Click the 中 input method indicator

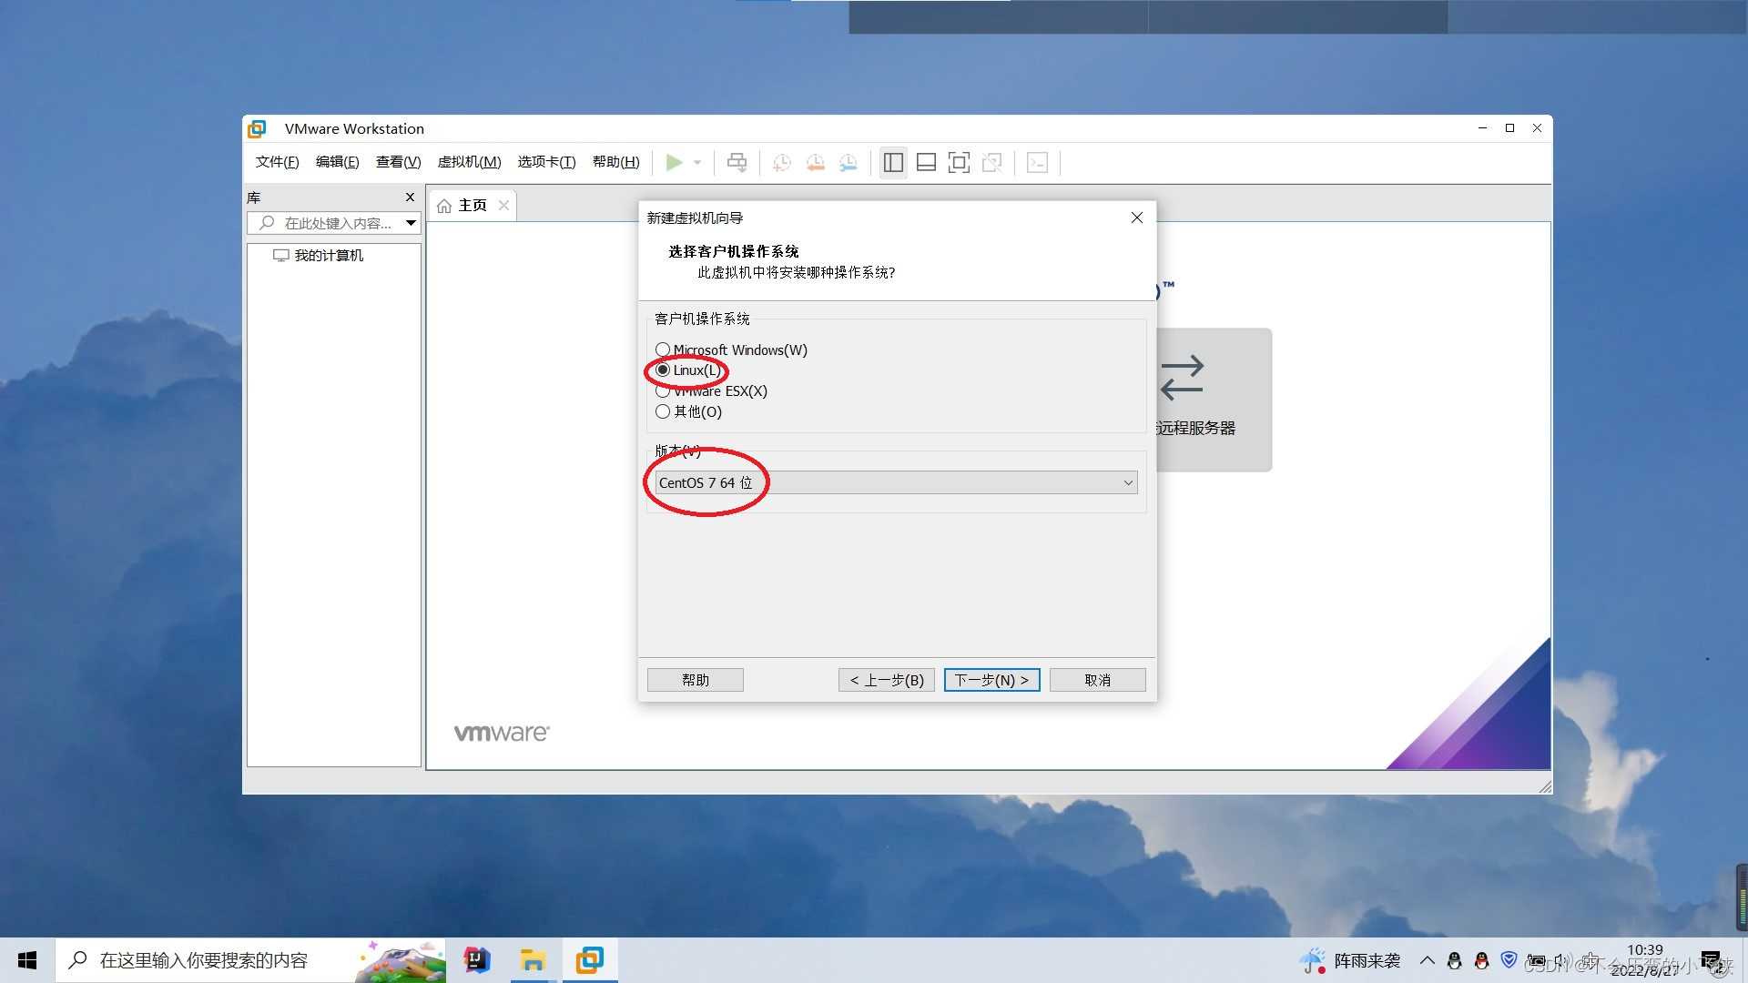tap(1590, 960)
